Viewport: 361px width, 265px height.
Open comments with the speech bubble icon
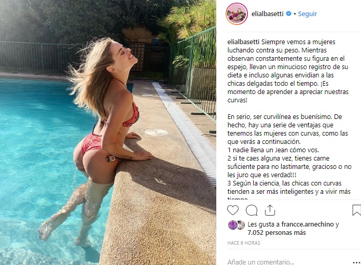pos(252,210)
